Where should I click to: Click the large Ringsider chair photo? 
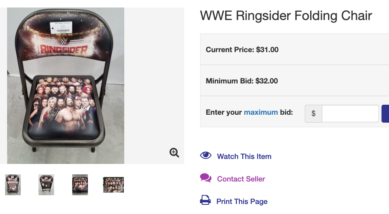65,86
